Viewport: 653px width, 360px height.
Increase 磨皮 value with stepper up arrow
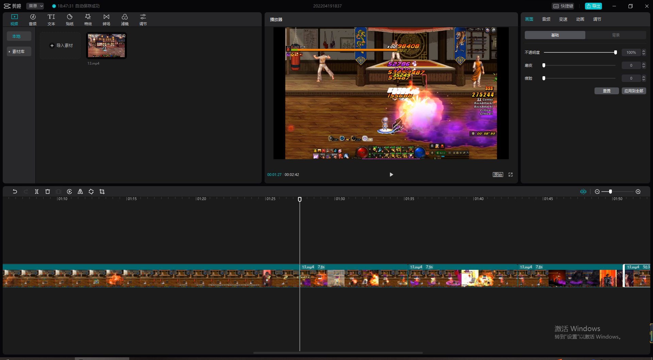[x=644, y=64]
